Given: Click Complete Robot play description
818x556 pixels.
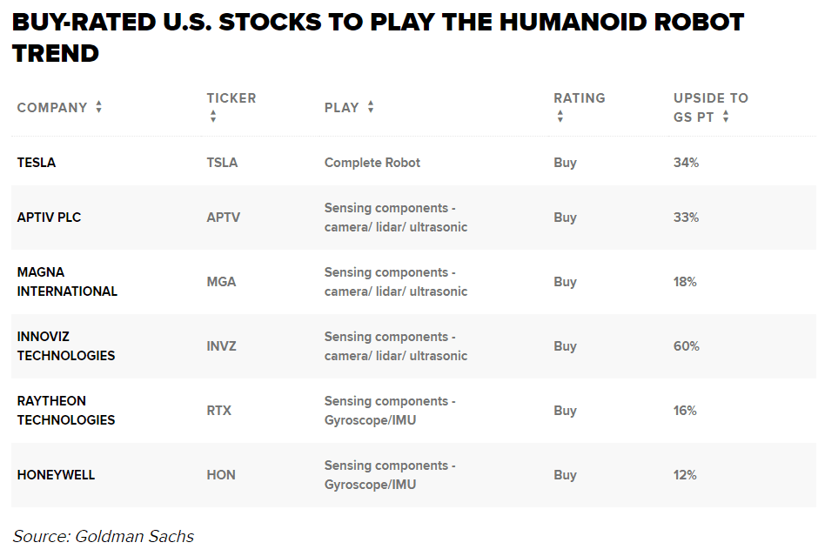Looking at the screenshot, I should tap(372, 163).
